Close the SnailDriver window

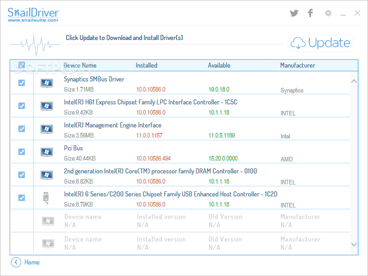pyautogui.click(x=357, y=13)
